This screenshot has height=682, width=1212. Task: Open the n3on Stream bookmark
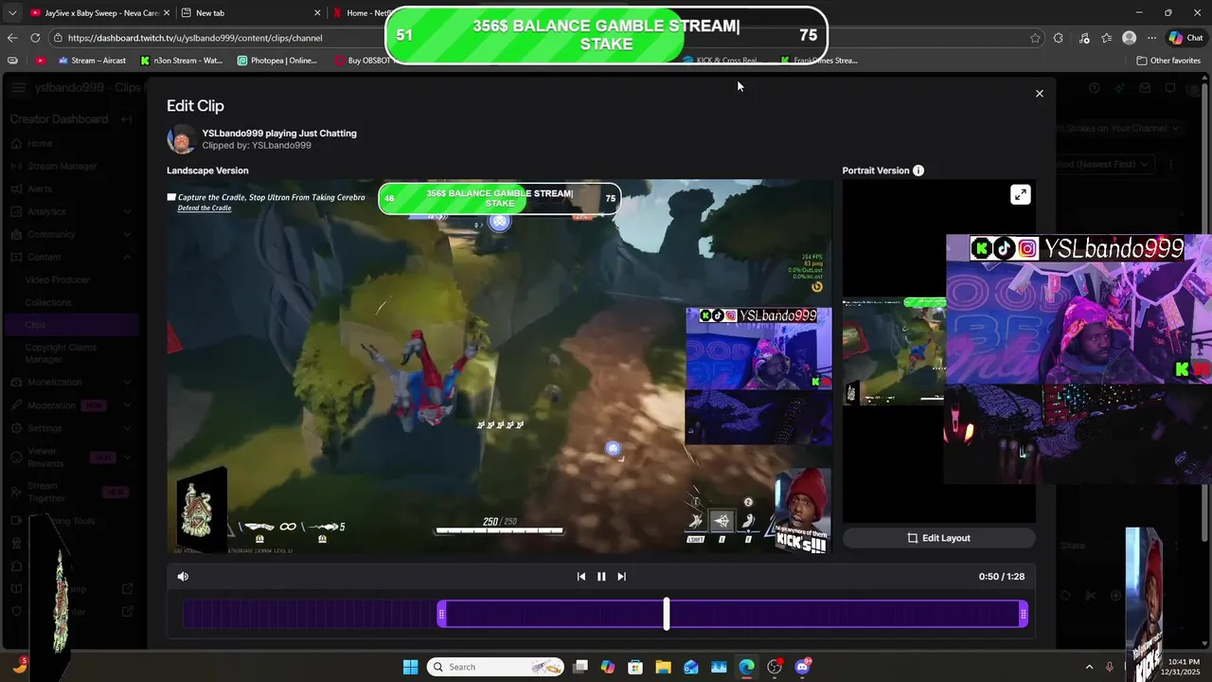[x=182, y=60]
